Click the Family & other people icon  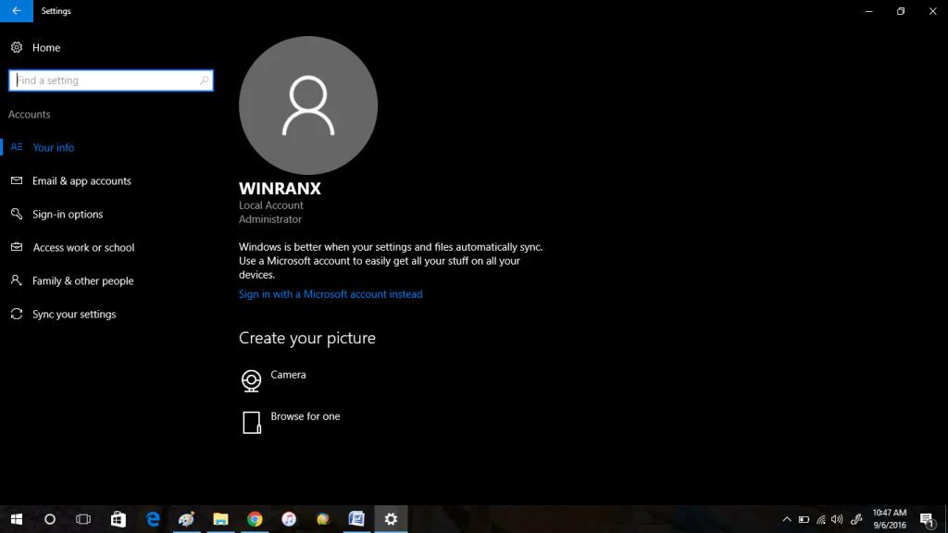(x=17, y=281)
